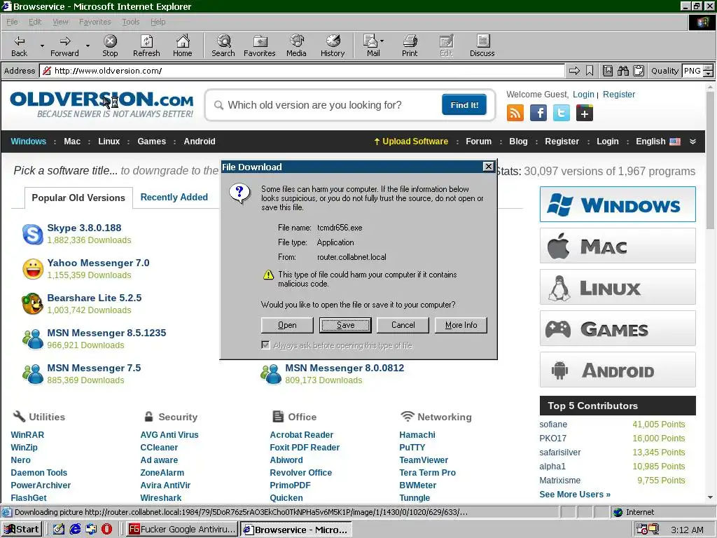
Task: Click Save in File Download dialog
Action: click(x=345, y=325)
